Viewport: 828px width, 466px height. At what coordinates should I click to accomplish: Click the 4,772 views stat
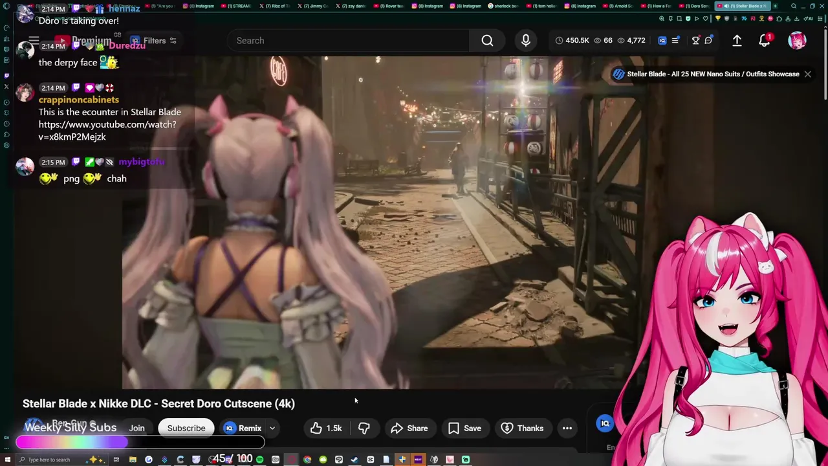click(x=631, y=41)
